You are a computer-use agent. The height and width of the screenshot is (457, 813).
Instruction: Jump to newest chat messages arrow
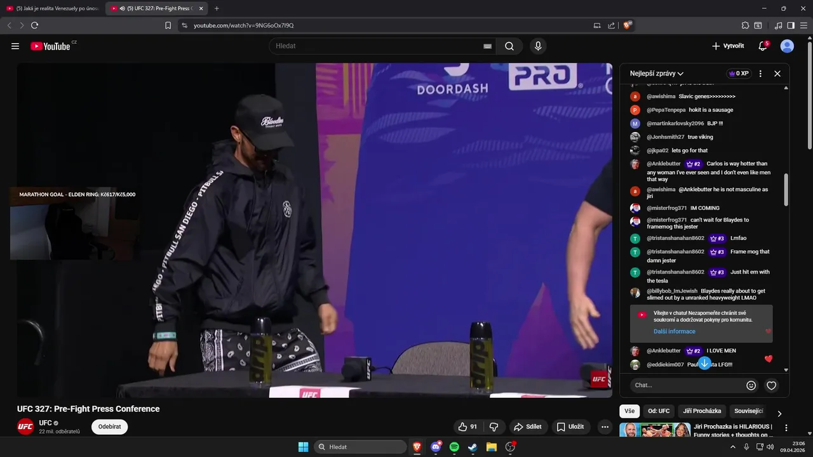pyautogui.click(x=704, y=363)
